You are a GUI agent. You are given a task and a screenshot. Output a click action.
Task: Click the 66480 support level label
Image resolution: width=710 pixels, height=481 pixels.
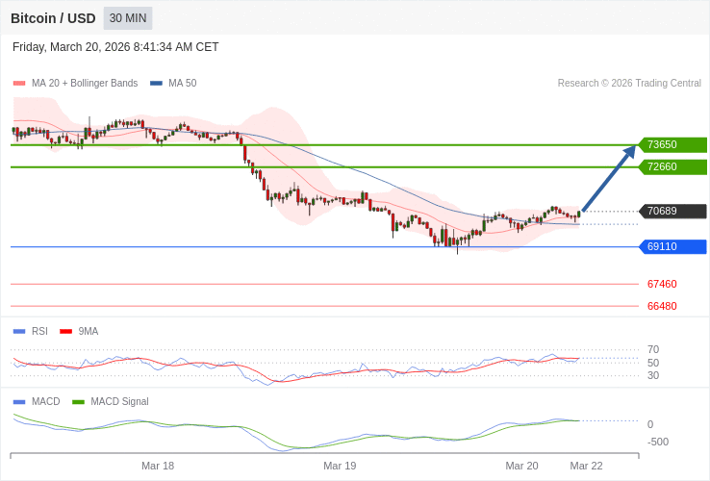click(662, 306)
